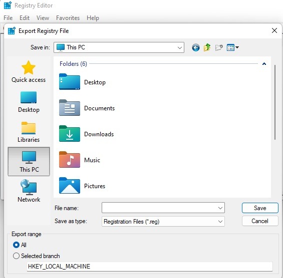This screenshot has height=278, width=283.
Task: Select the All export range option
Action: click(16, 245)
